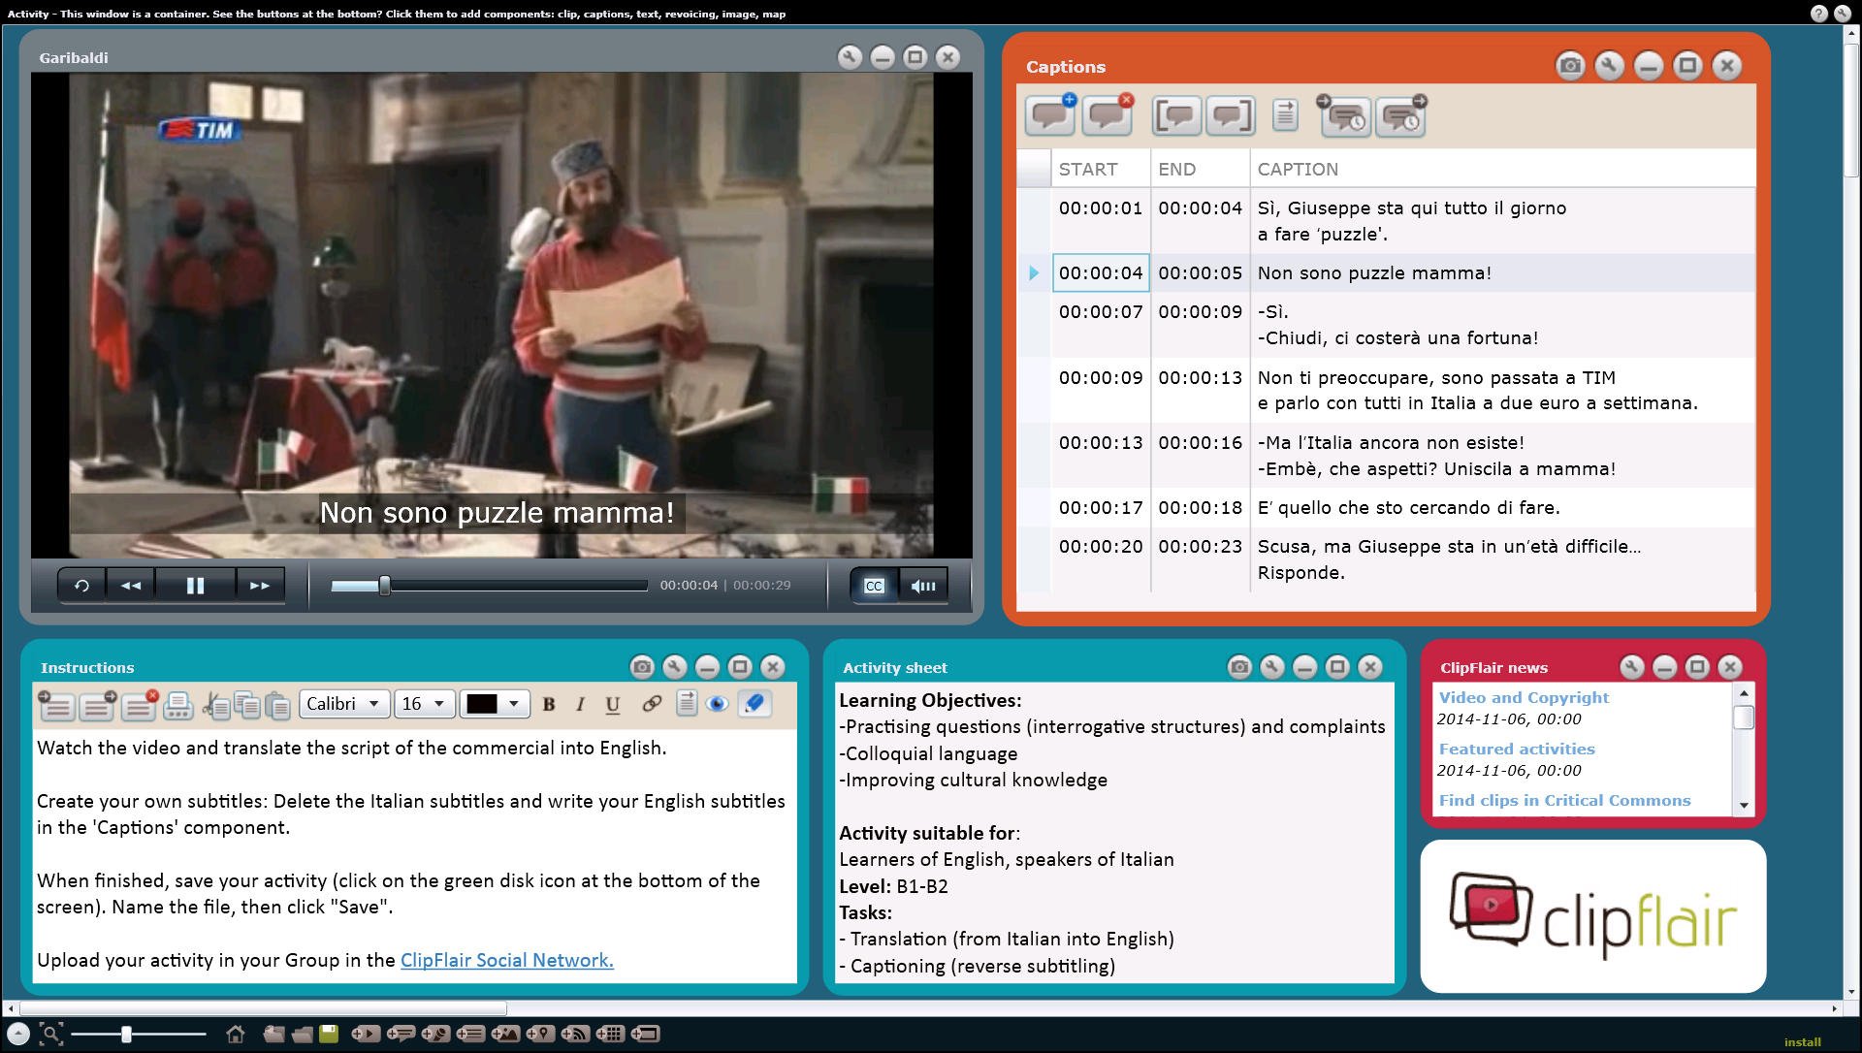Replay the video from the start
The width and height of the screenshot is (1862, 1053).
(81, 586)
